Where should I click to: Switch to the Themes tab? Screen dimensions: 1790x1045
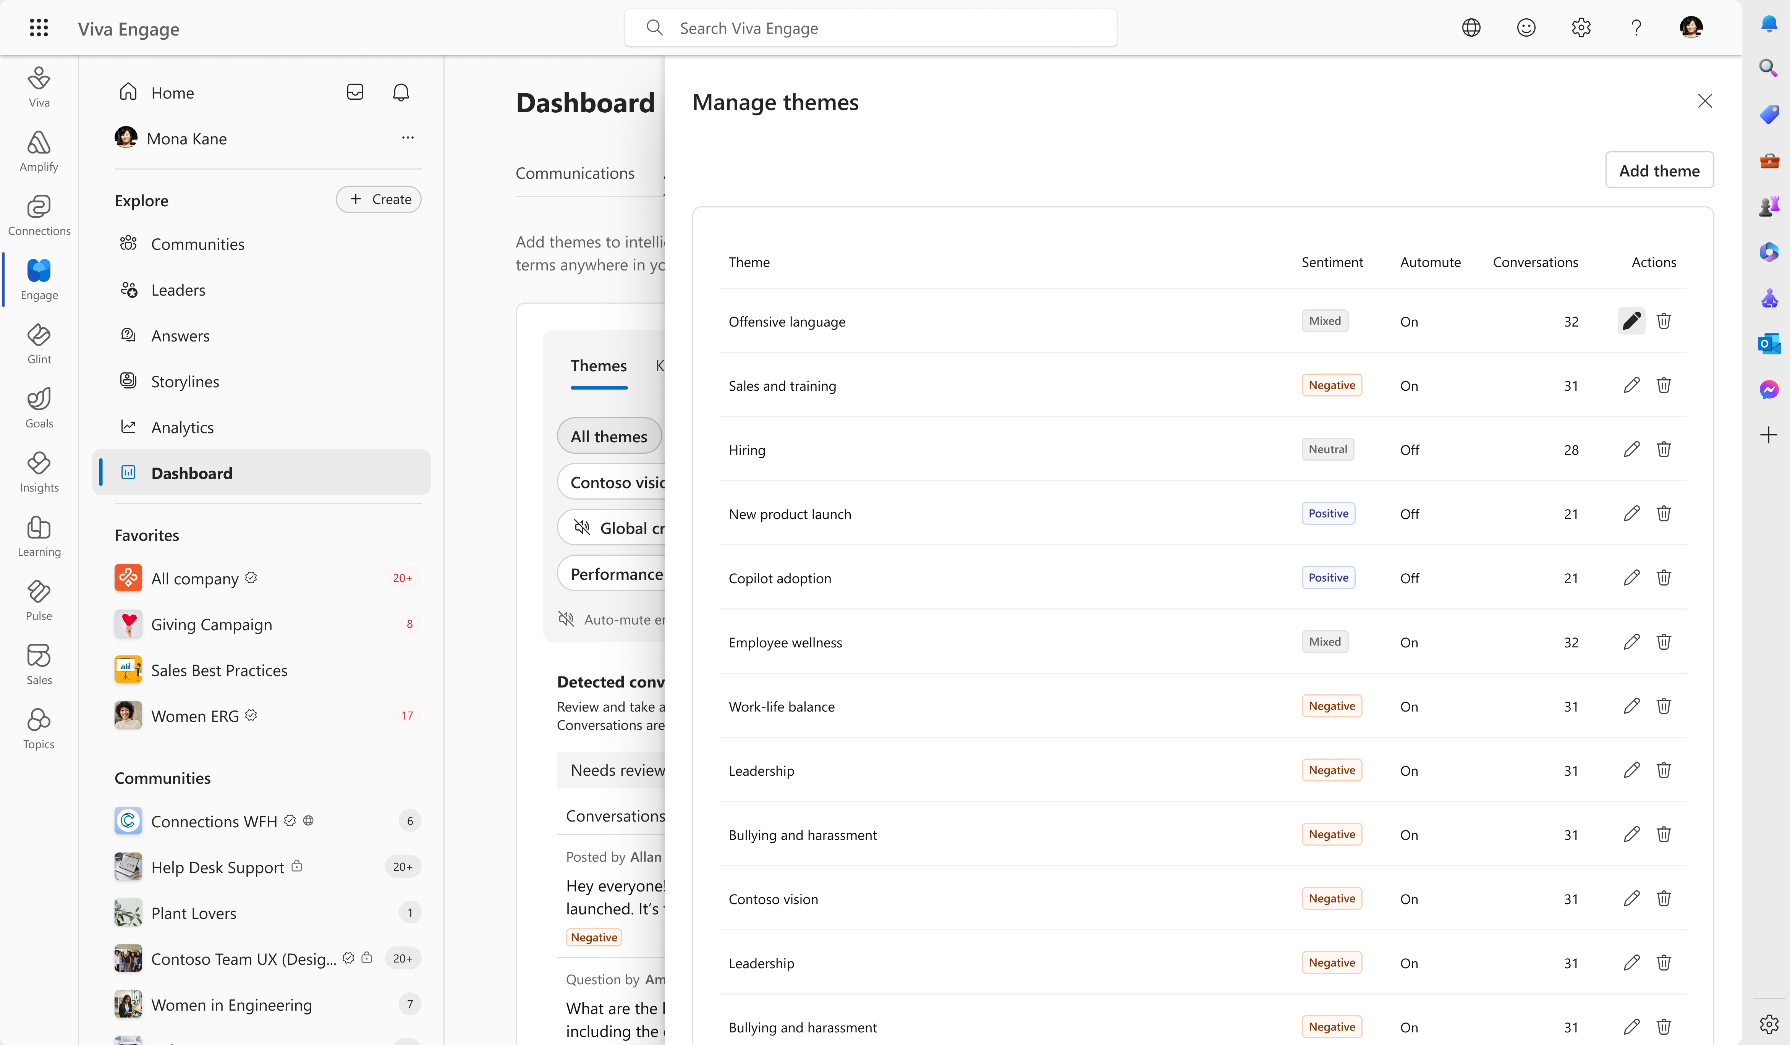599,366
